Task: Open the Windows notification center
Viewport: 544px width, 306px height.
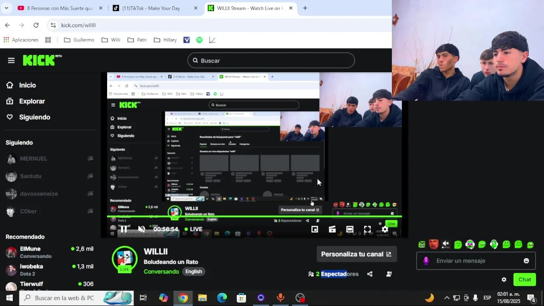Action: 531,298
